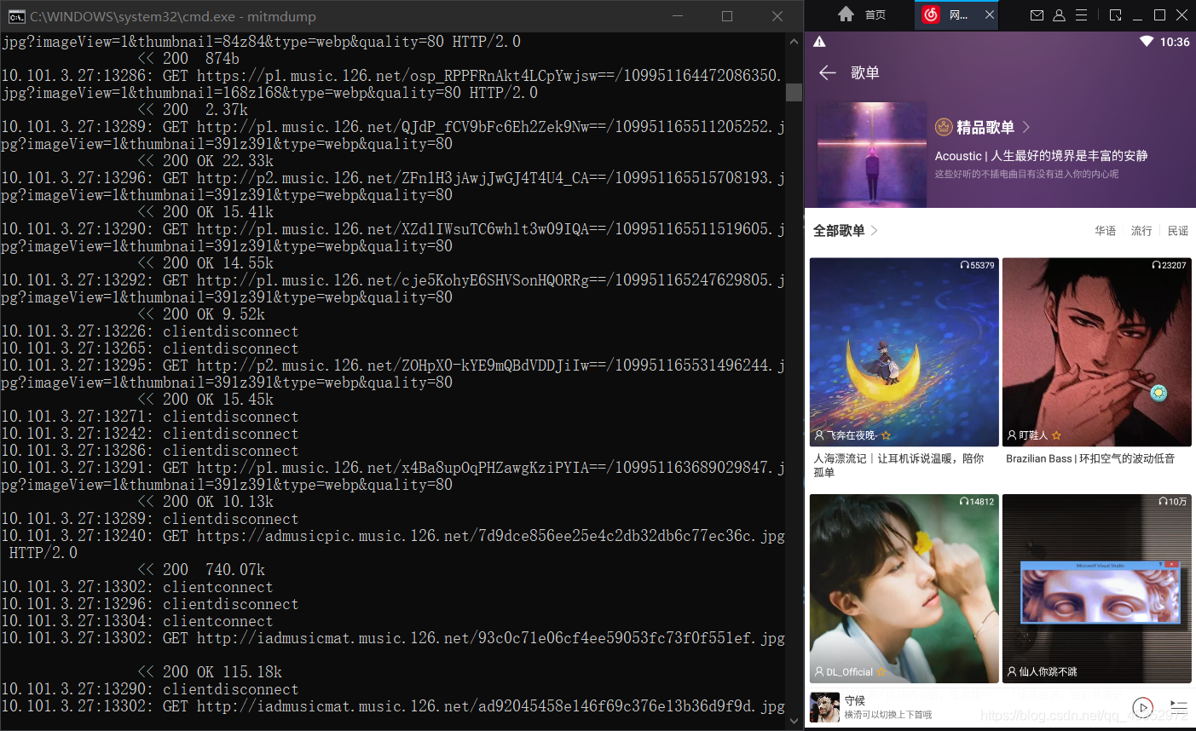This screenshot has height=731, width=1196.
Task: Open the 人海漂流记 playlist title
Action: tap(898, 465)
